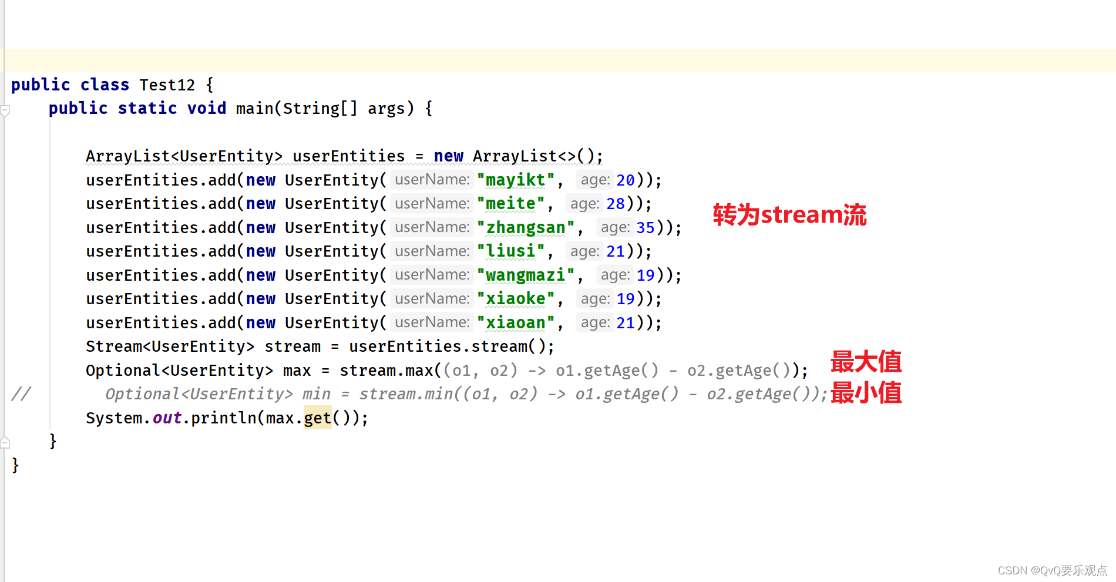Click the "xiaoke" string literal

515,299
